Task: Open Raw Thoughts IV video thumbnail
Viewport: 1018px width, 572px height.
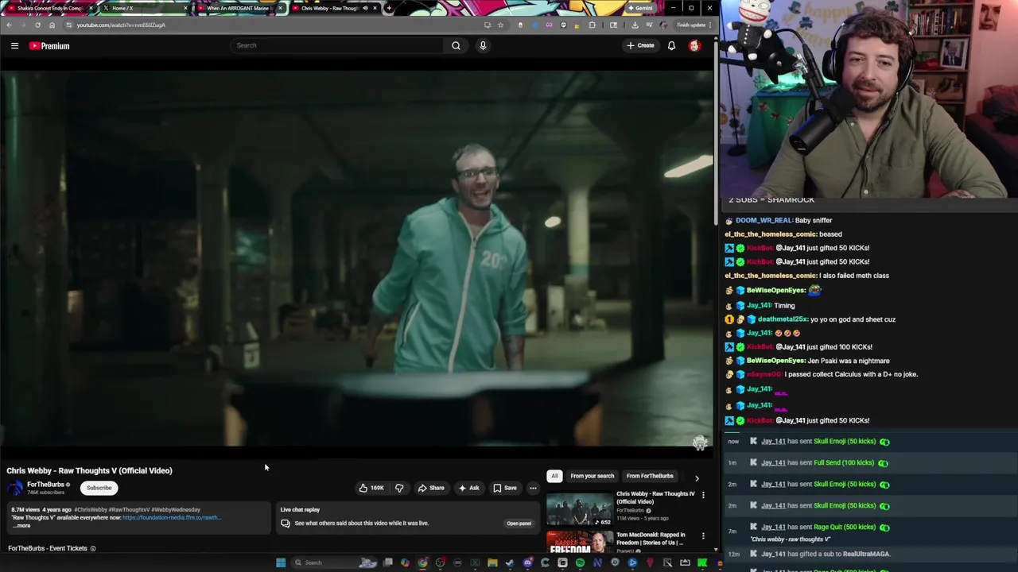Action: coord(579,510)
